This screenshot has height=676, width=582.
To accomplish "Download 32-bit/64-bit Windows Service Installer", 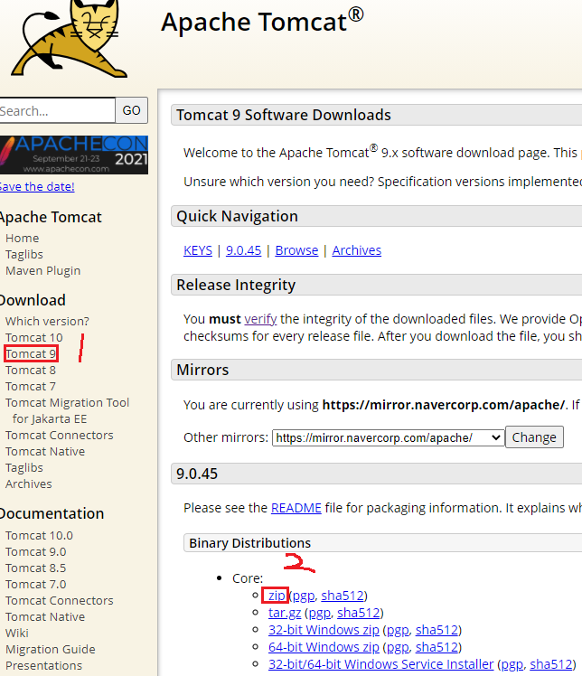I will [380, 665].
